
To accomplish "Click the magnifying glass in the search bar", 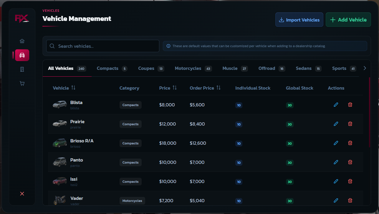I will 52,46.
